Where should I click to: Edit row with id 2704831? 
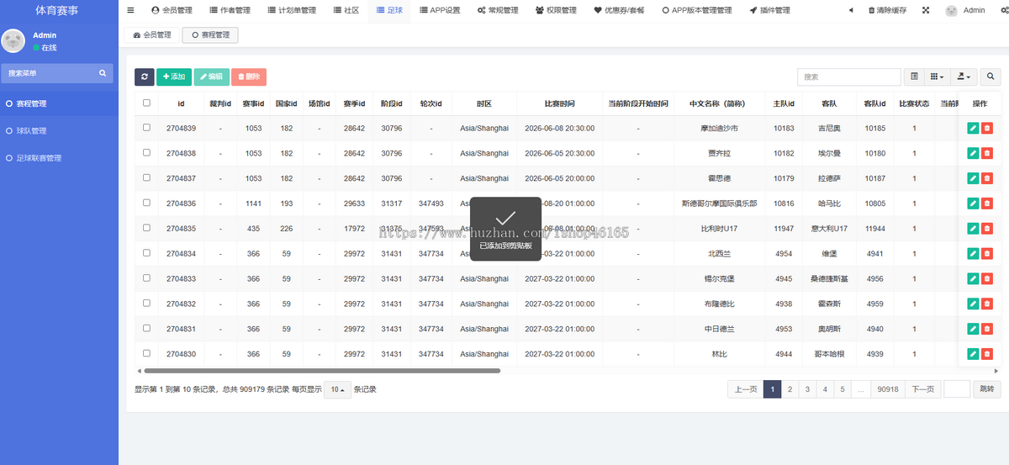coord(973,329)
